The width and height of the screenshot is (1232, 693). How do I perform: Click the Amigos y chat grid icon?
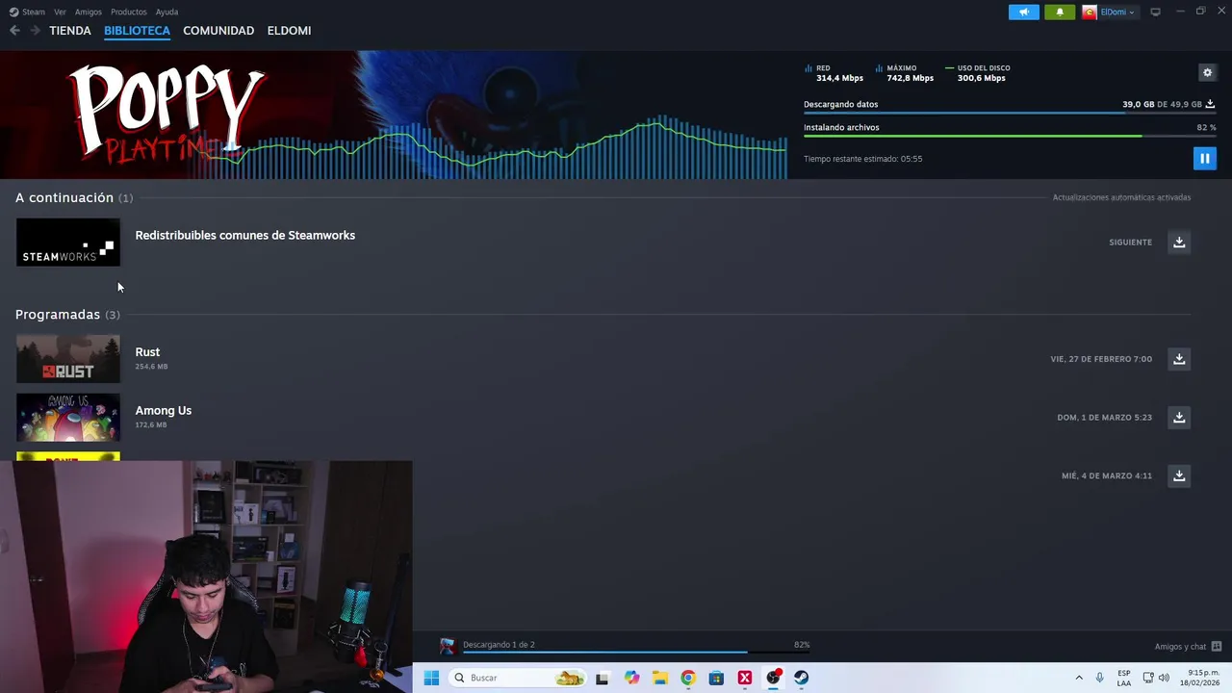click(1217, 647)
